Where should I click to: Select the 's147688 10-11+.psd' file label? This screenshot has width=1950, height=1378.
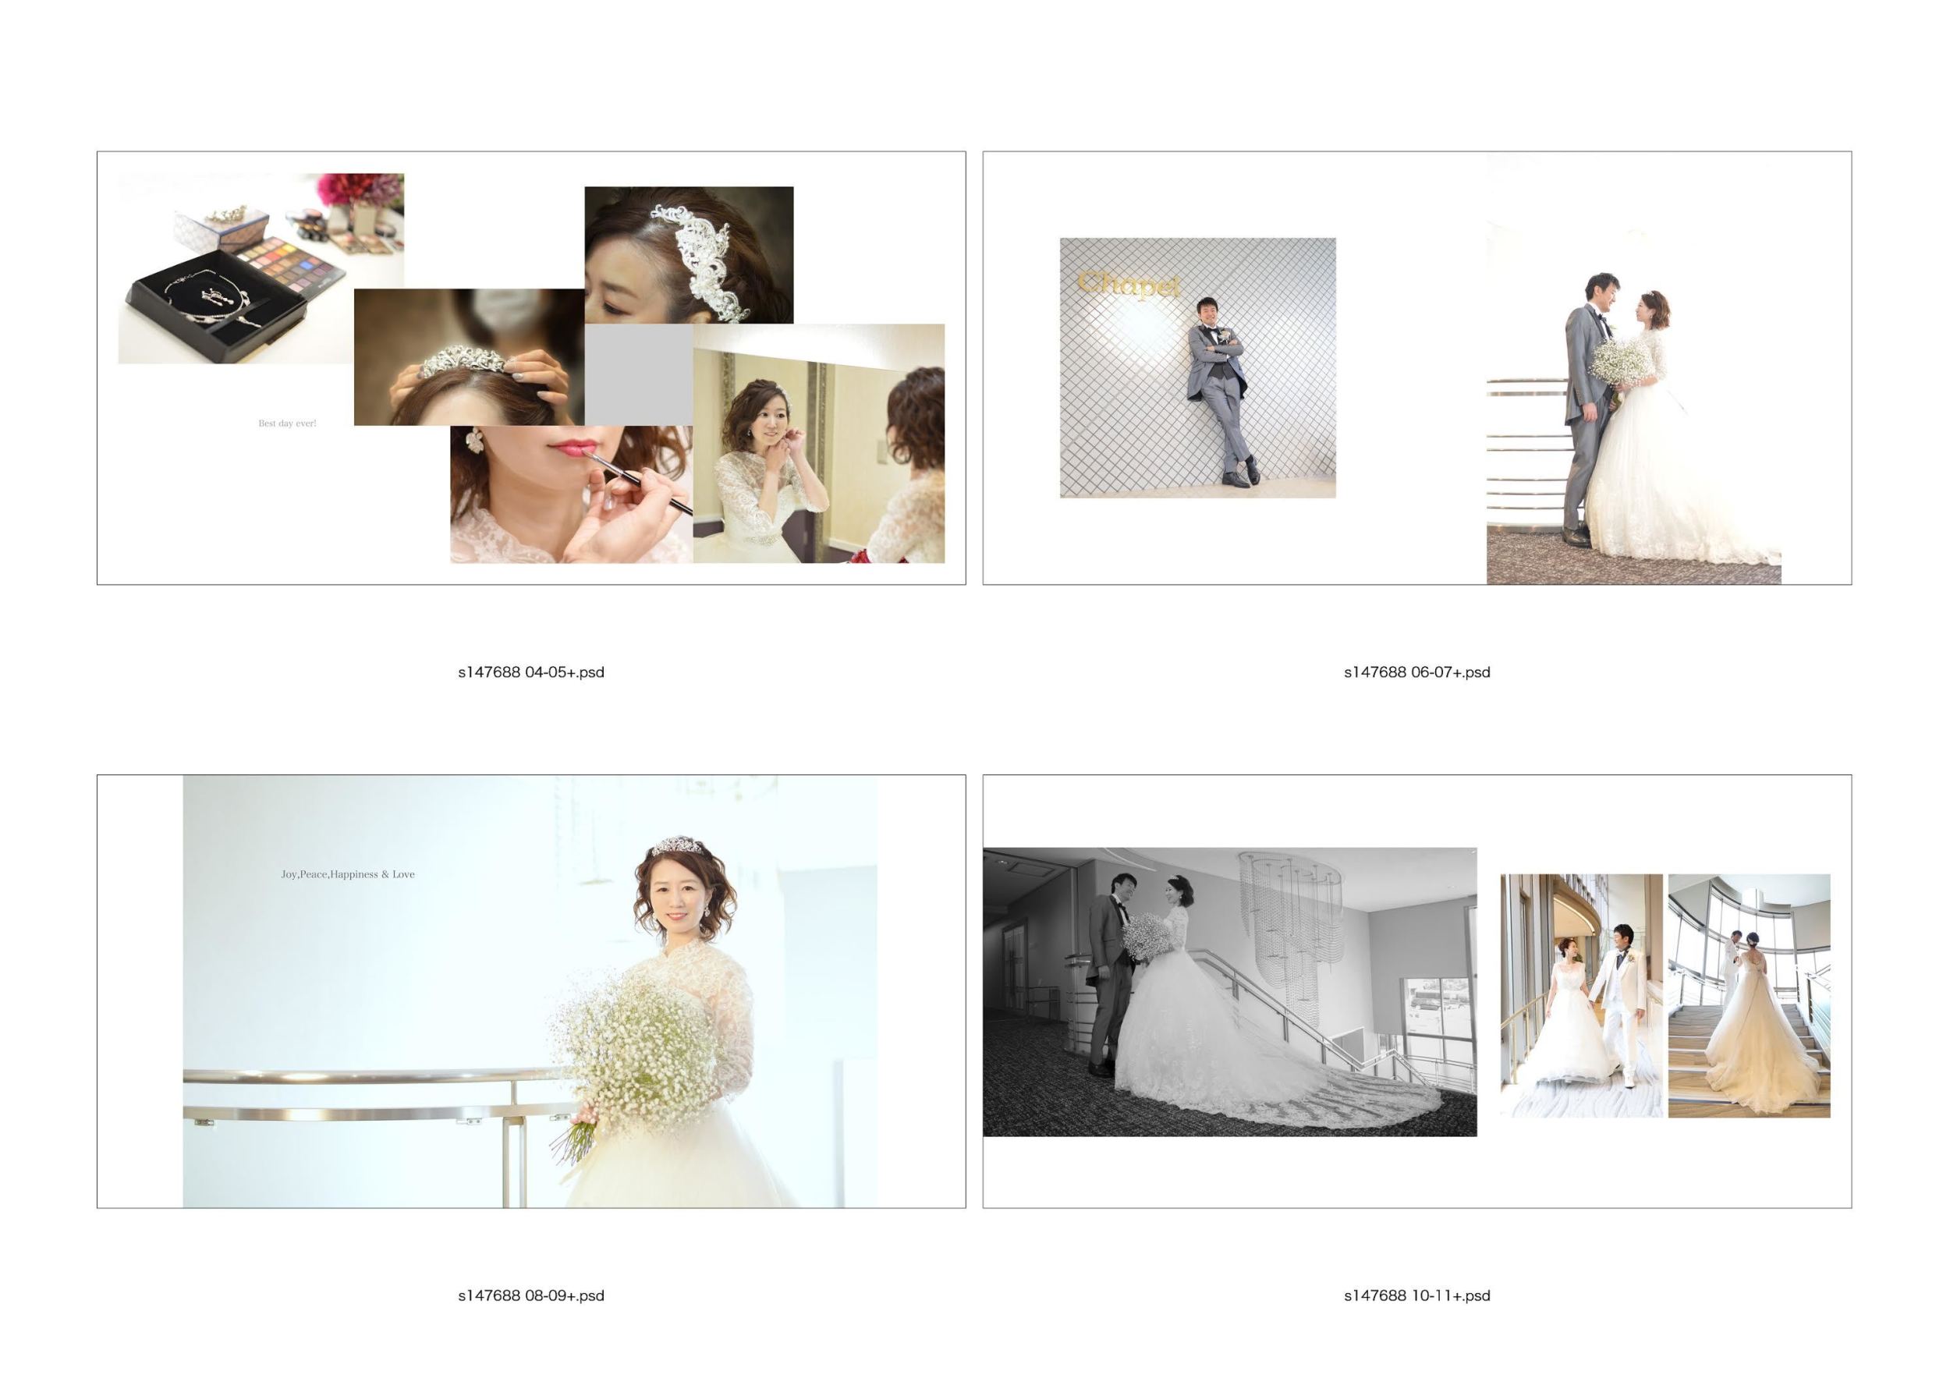pyautogui.click(x=1416, y=1295)
